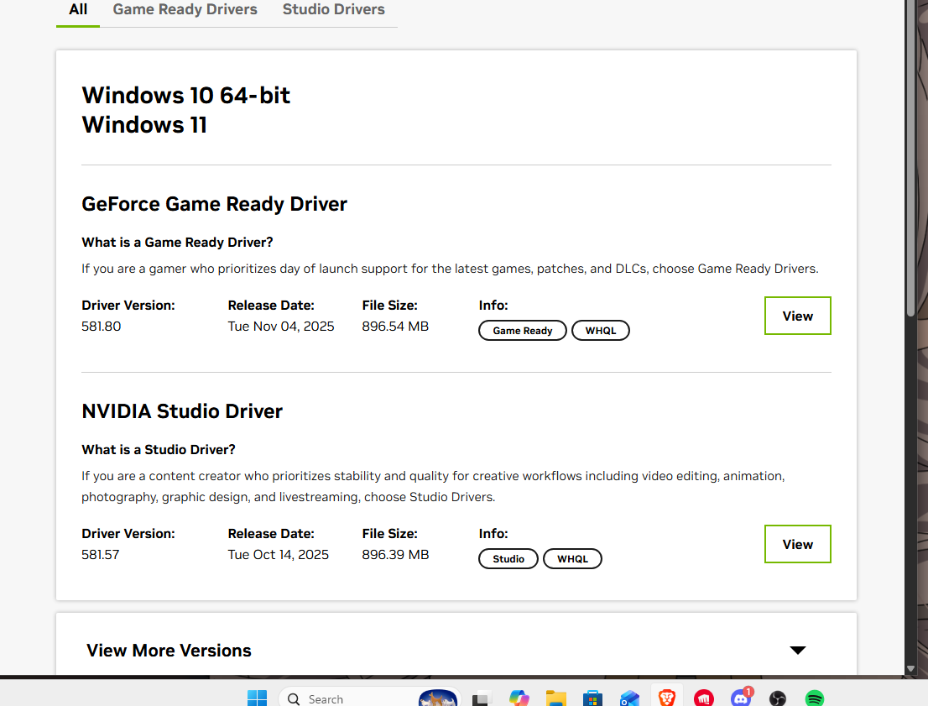This screenshot has width=928, height=706.
Task: Switch to Brave browser in taskbar
Action: tap(666, 698)
